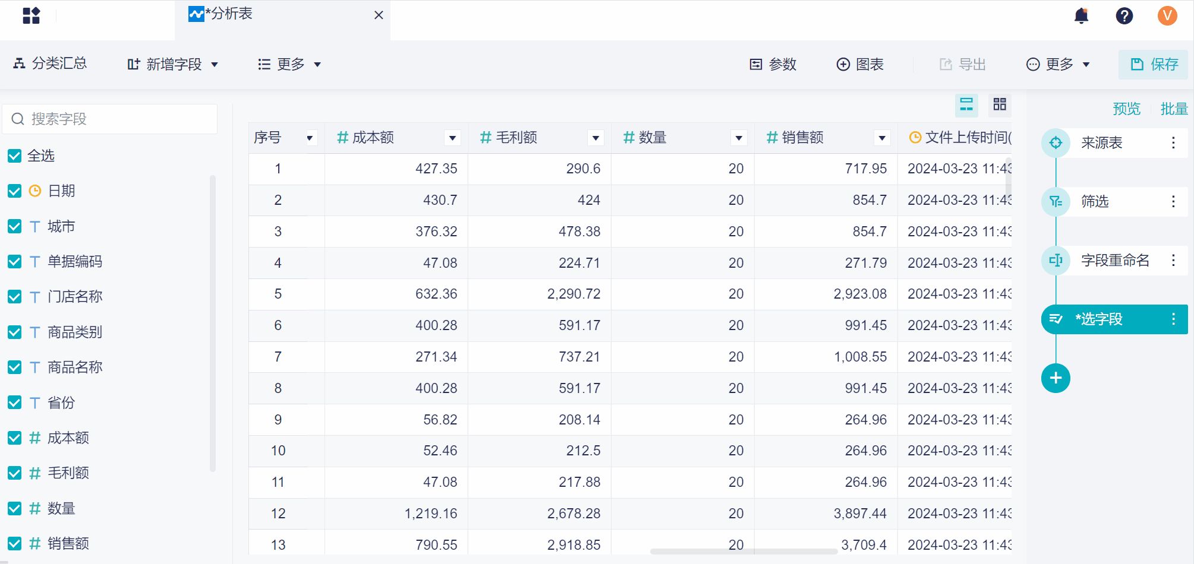This screenshot has width=1194, height=564.
Task: Select the list layout view icon
Action: [x=966, y=104]
